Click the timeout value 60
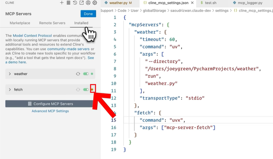Viewport: 273px width, 159px height. tap(172, 40)
